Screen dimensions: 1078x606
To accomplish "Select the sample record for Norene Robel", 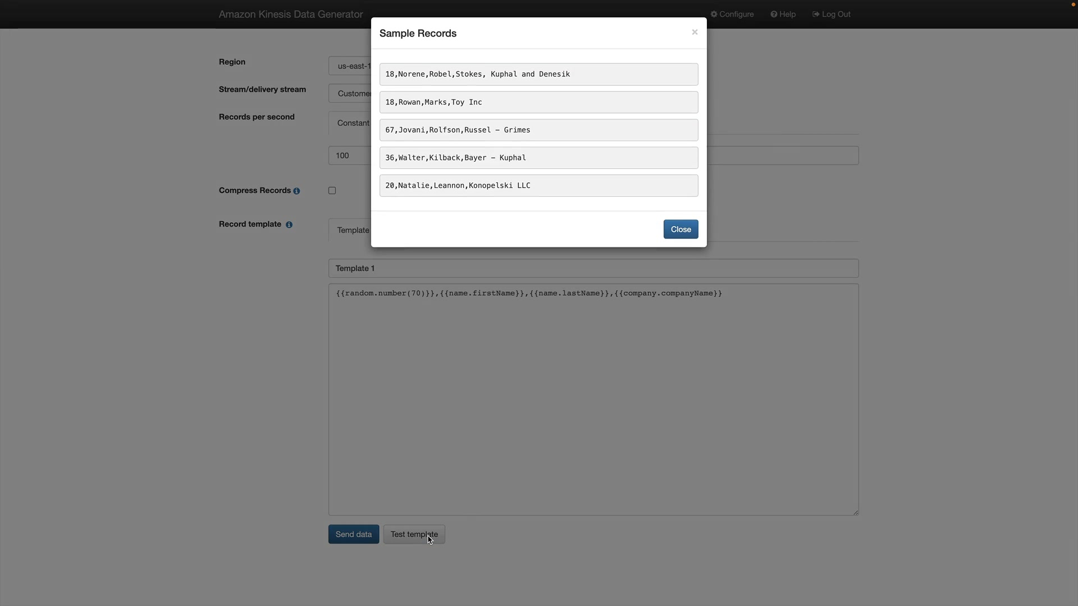I will 538,74.
